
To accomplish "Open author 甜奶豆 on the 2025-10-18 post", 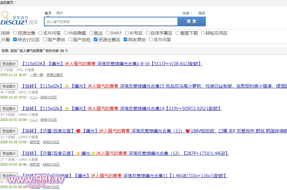I will pyautogui.click(x=35, y=142).
